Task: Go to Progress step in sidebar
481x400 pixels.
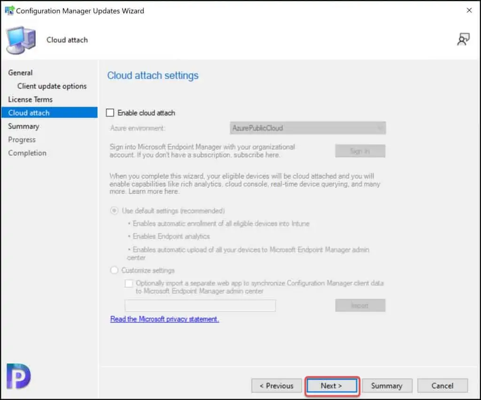Action: tap(22, 139)
